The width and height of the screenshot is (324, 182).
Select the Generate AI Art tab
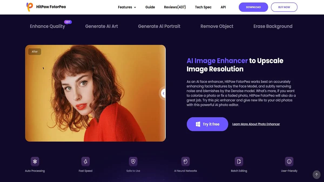(102, 26)
